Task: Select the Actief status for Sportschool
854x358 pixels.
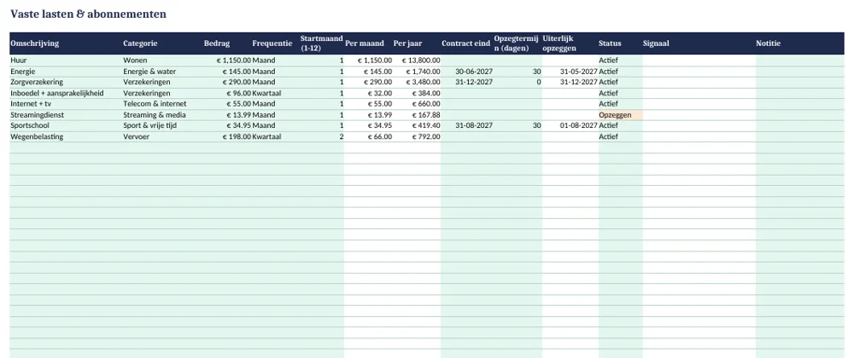Action: pos(620,125)
